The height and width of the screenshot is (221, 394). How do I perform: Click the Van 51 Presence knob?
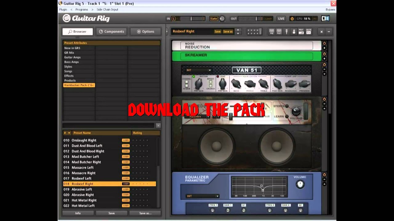[304, 83]
